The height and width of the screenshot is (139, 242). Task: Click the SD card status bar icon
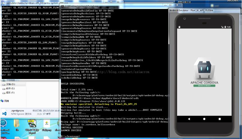tap(179, 27)
